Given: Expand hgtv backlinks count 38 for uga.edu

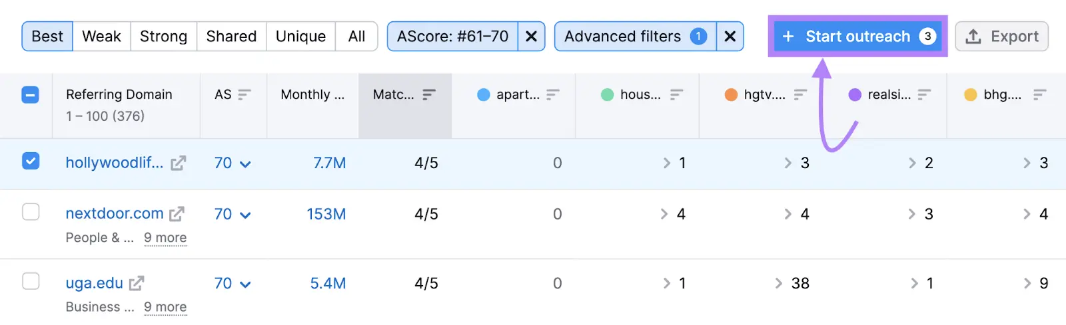Looking at the screenshot, I should pos(792,284).
